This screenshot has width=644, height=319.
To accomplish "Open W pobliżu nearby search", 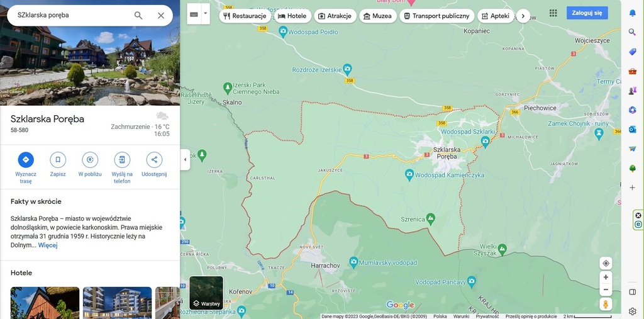I will pyautogui.click(x=90, y=160).
